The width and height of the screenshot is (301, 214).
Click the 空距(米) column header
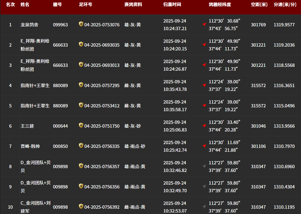click(259, 5)
